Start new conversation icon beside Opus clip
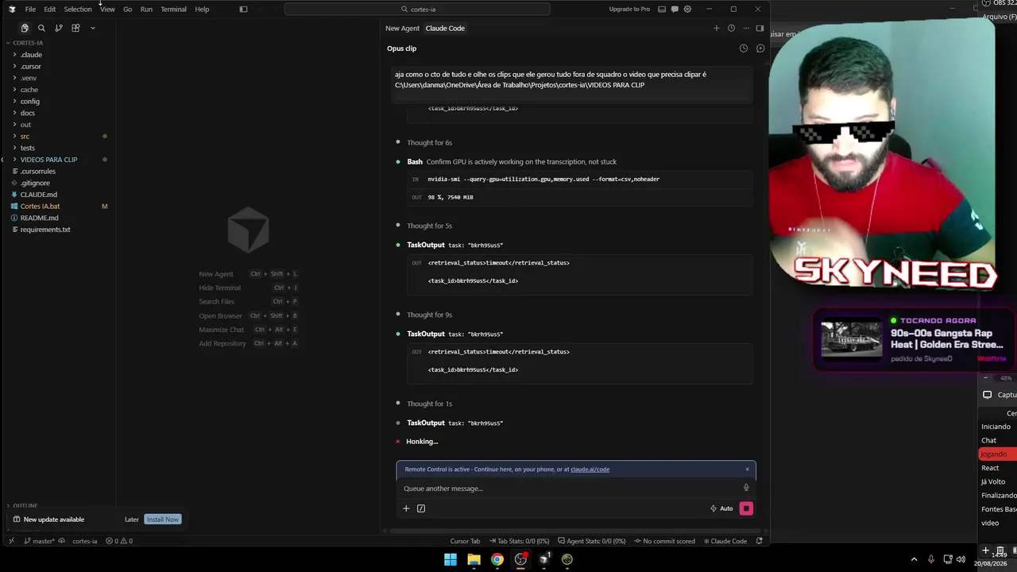Viewport: 1017px width, 572px height. (760, 48)
